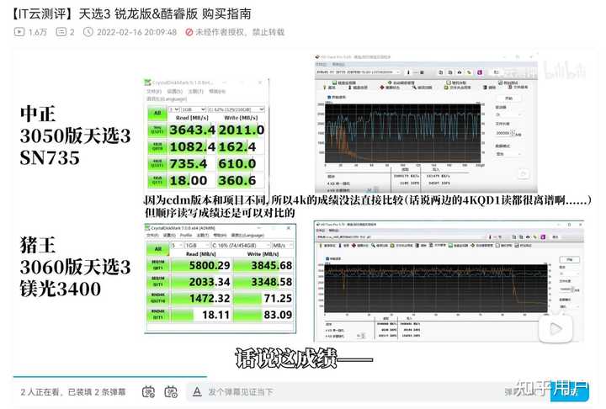Click the RND4K Q32T16 test button
Viewport: 606px width, 409px height.
(157, 298)
